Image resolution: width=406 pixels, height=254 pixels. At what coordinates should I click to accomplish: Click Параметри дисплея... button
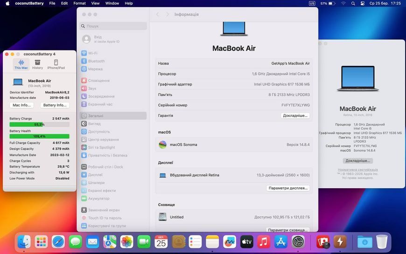pos(288,188)
